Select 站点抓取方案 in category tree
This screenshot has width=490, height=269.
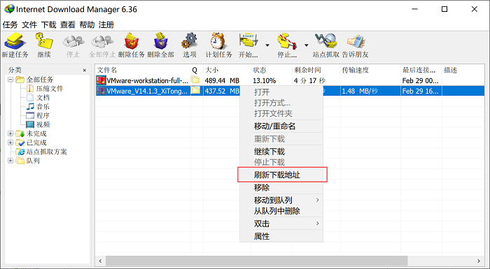point(47,152)
